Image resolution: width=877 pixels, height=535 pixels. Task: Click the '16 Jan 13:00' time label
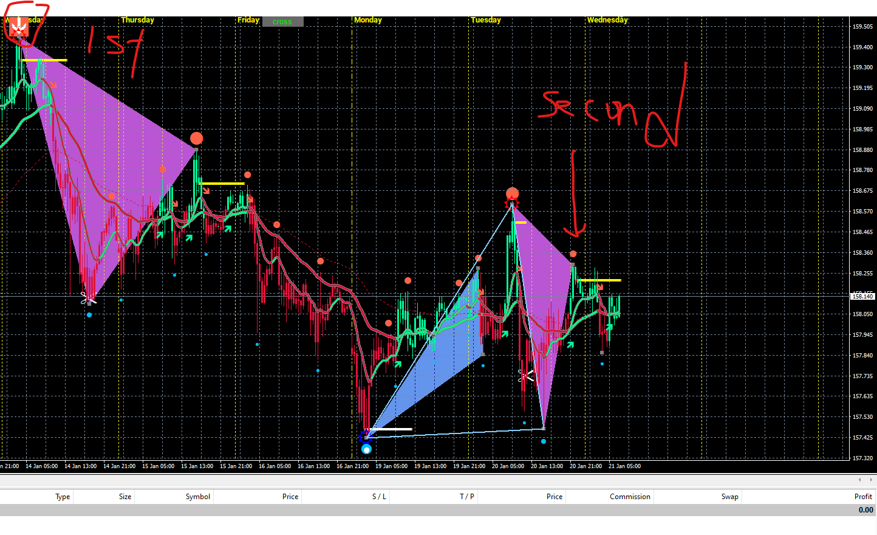pos(314,466)
